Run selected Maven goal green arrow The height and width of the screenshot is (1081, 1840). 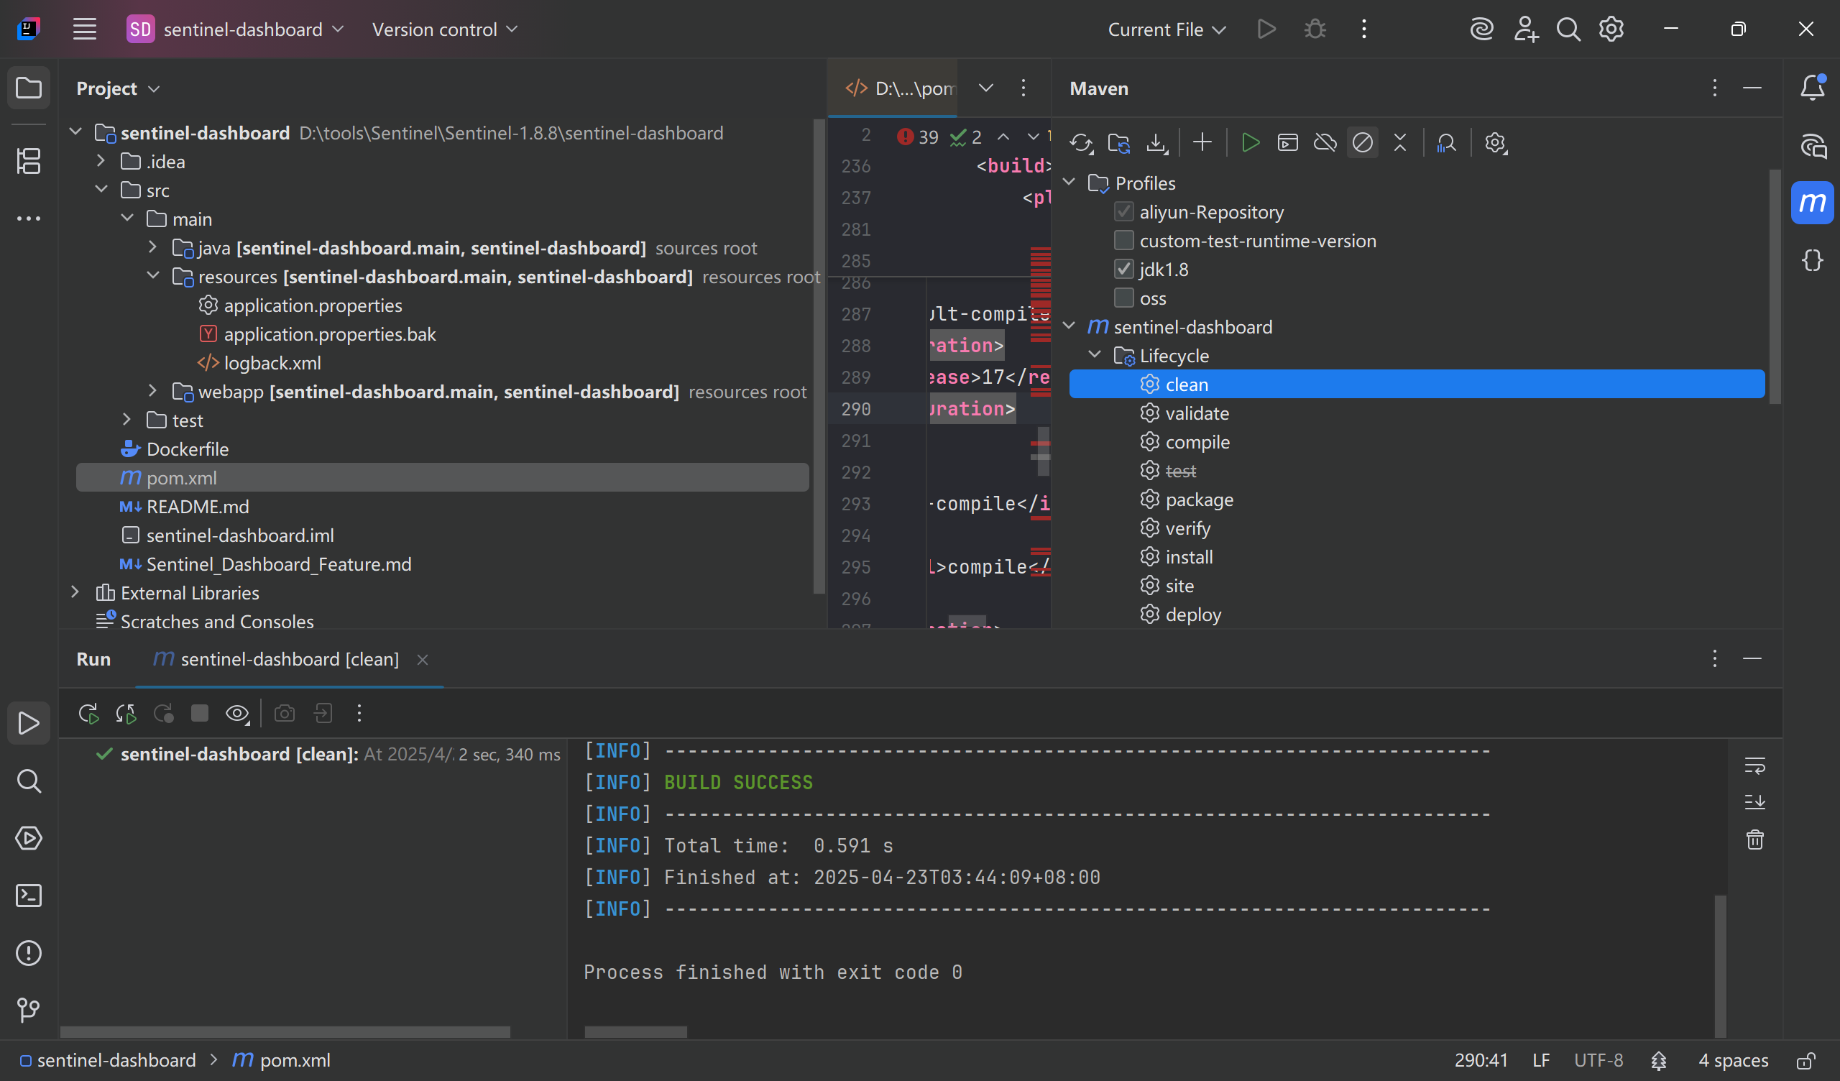[1250, 142]
